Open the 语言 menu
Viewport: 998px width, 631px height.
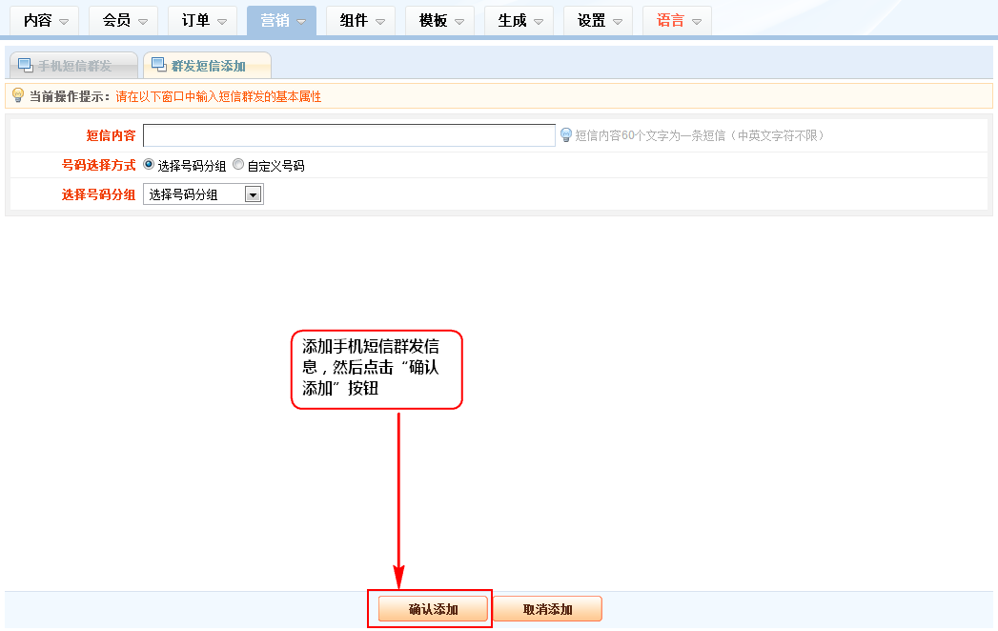pos(678,21)
